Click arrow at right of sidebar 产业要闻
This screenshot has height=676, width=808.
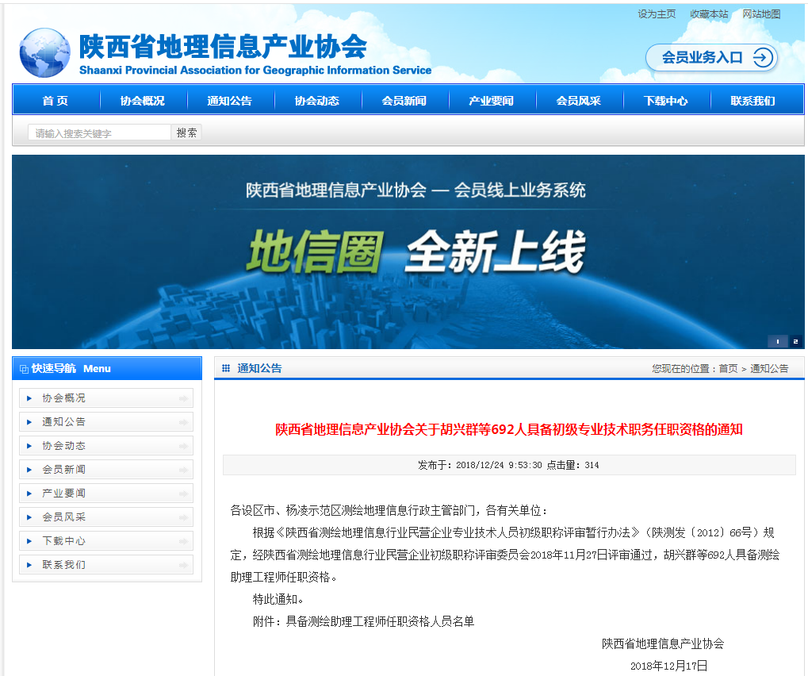coord(183,493)
